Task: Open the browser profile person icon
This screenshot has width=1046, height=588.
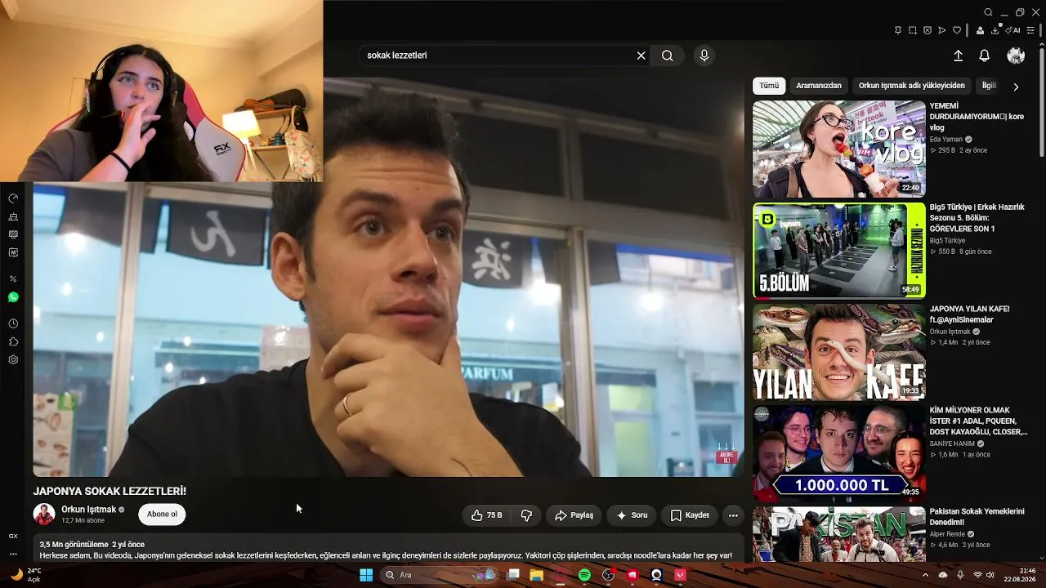Action: pos(981,30)
